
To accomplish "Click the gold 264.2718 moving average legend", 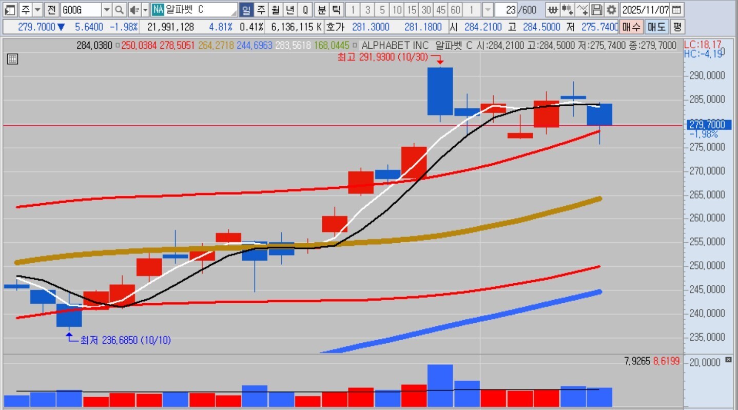I will pos(216,46).
